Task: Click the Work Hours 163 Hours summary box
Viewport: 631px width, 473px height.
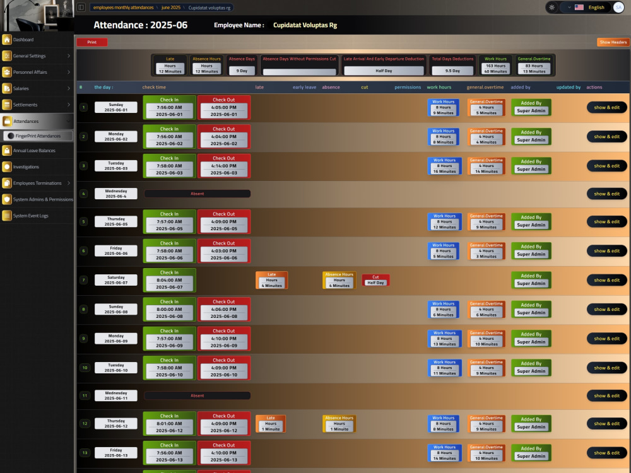Action: (x=495, y=65)
